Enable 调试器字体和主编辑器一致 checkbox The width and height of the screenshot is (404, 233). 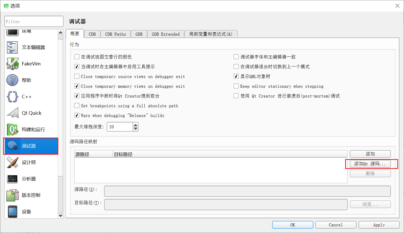pos(236,57)
